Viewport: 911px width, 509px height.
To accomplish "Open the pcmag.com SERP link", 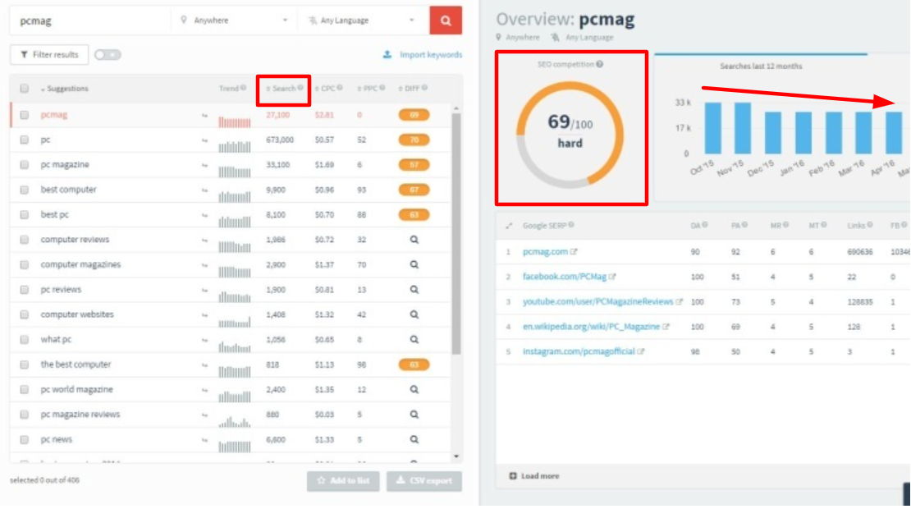I will 545,251.
